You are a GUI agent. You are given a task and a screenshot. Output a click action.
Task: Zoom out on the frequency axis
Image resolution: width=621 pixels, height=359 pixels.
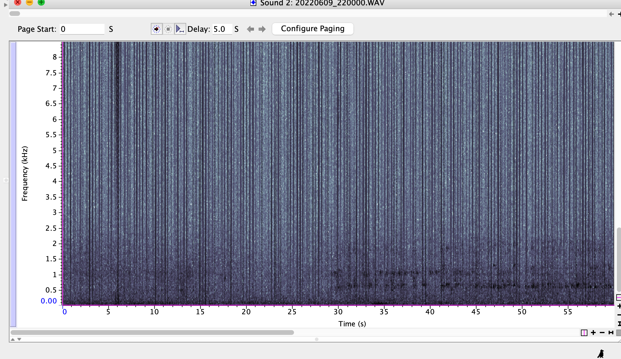coord(619,315)
